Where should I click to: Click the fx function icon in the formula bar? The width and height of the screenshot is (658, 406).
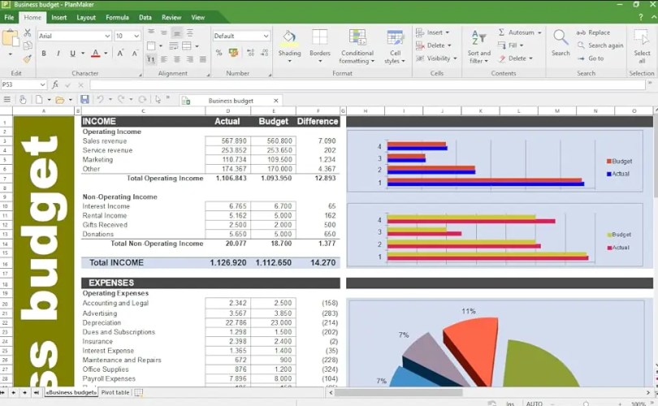click(x=55, y=84)
